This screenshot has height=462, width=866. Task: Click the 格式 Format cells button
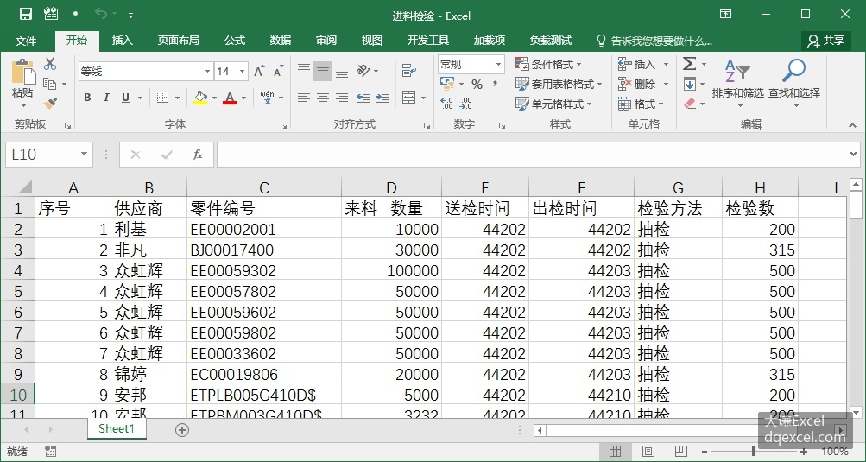coord(641,104)
